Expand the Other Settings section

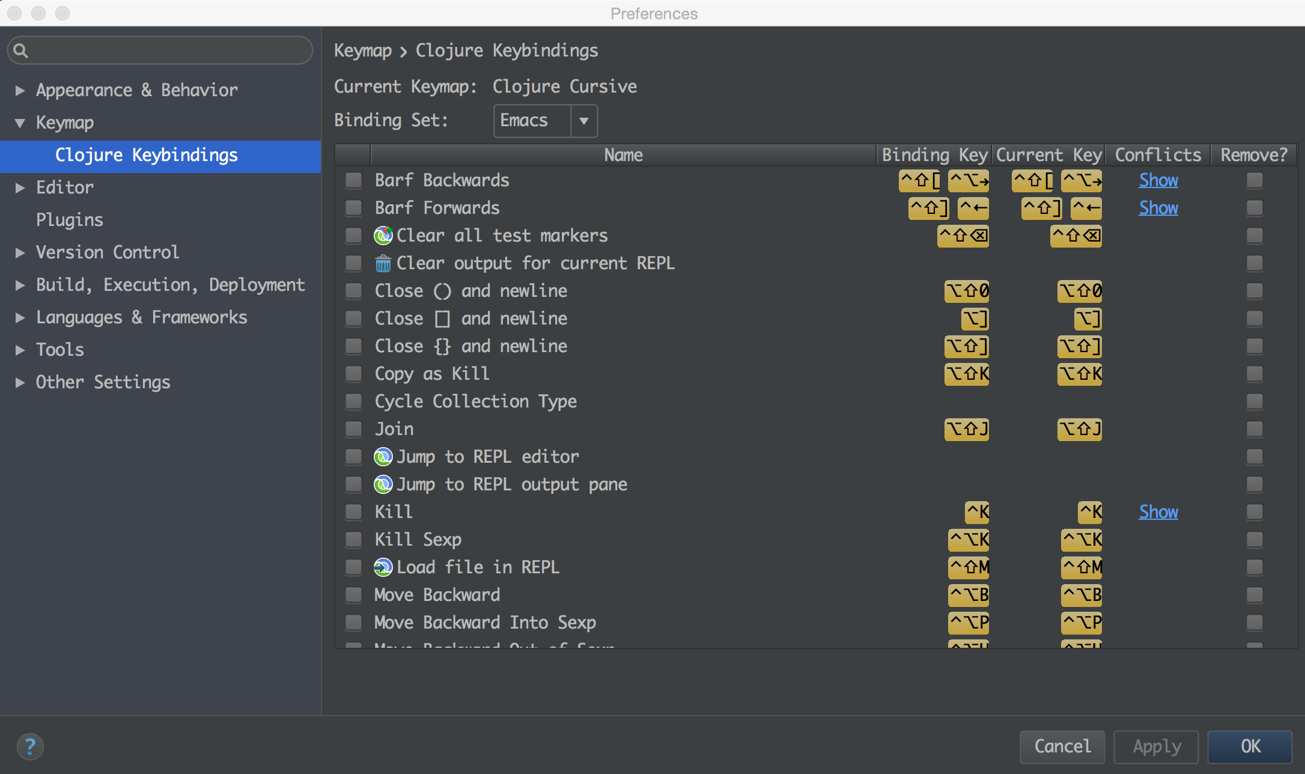pyautogui.click(x=20, y=382)
